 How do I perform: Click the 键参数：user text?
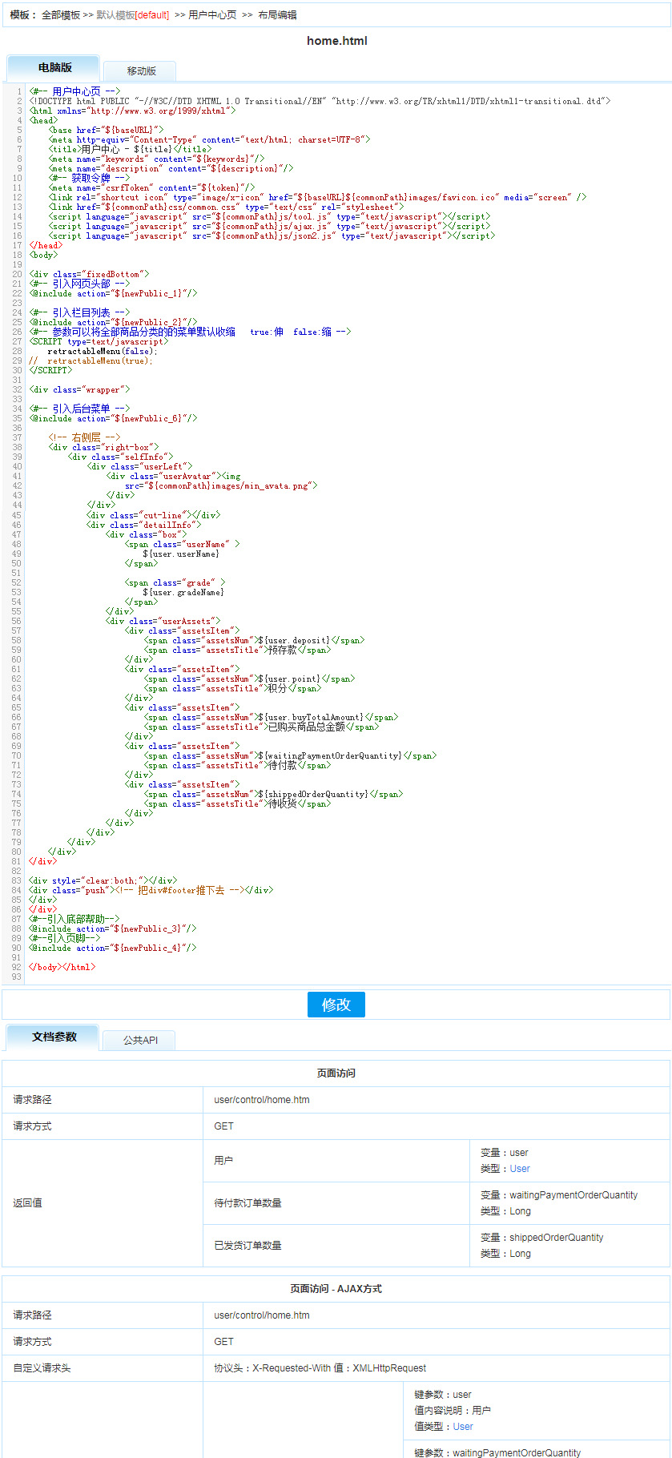click(x=443, y=1395)
